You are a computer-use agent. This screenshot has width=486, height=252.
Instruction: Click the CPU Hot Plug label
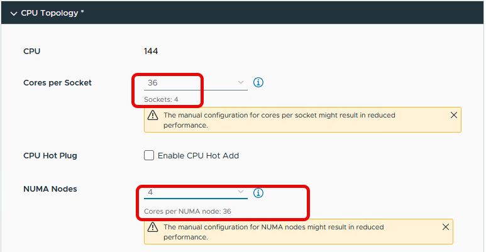click(x=50, y=155)
